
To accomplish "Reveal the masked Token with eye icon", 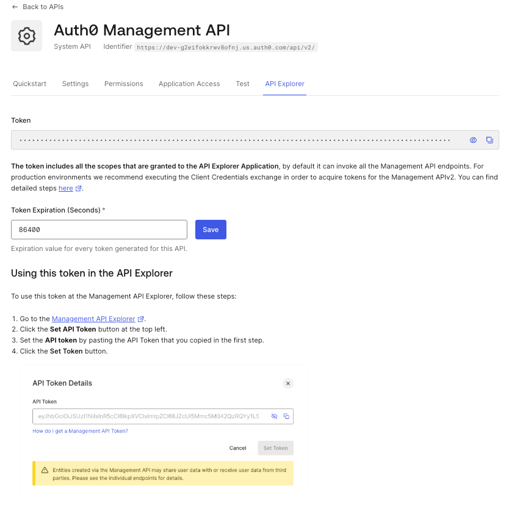I will pos(473,140).
